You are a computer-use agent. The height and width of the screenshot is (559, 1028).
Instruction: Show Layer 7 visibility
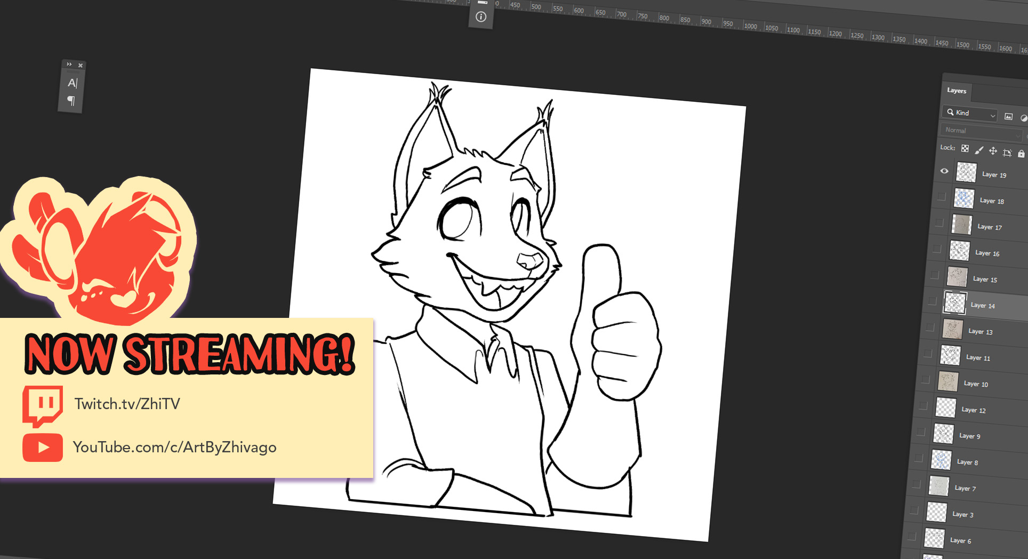(x=917, y=484)
